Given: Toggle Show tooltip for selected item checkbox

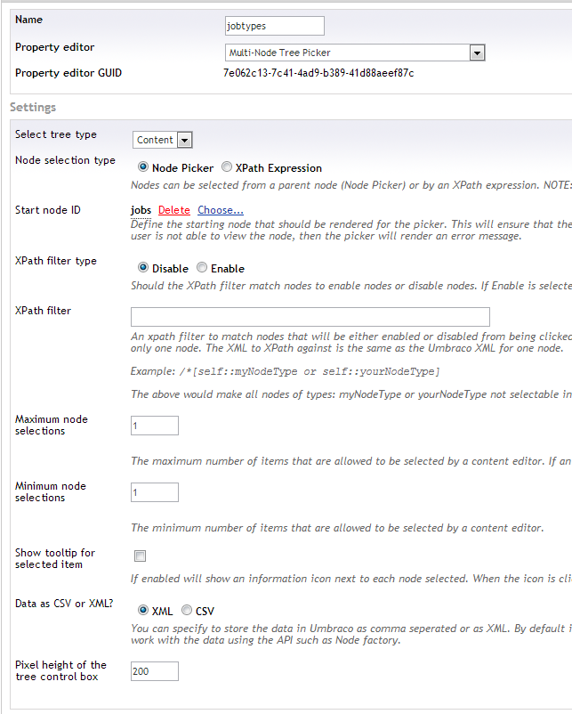Looking at the screenshot, I should tap(141, 556).
